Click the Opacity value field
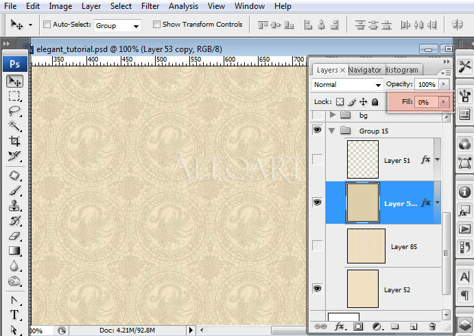Screen dimensions: 474x336 click(425, 84)
